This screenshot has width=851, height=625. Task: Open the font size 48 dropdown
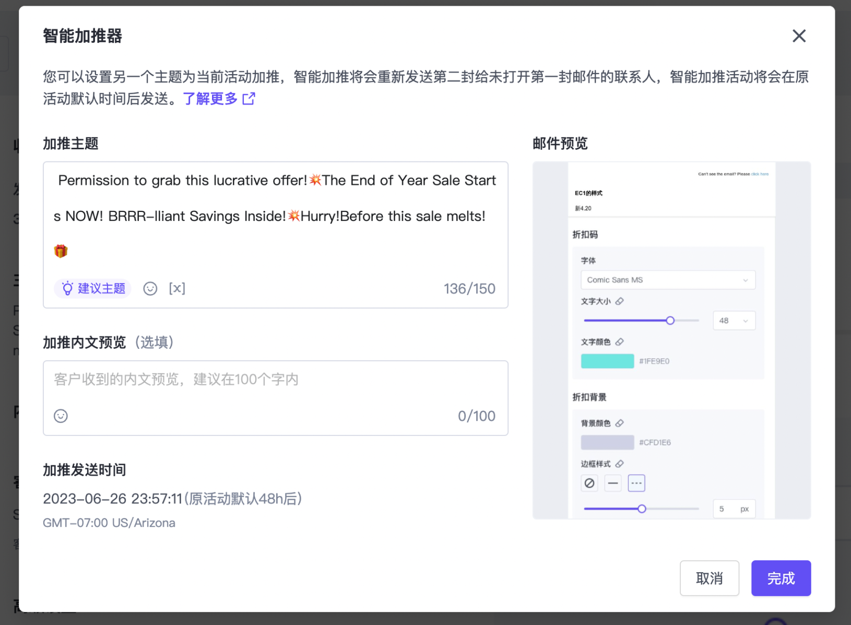click(x=734, y=321)
